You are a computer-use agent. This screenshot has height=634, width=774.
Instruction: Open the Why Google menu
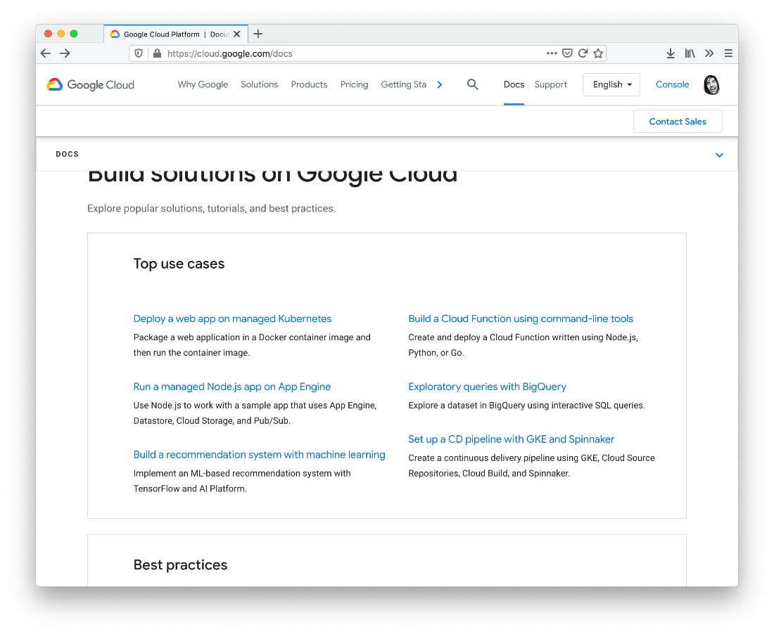tap(203, 84)
